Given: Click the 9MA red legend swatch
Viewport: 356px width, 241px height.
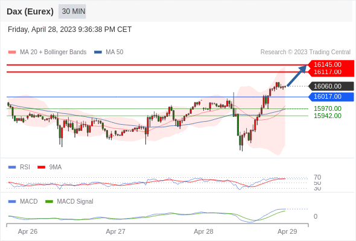Looking at the screenshot, I should tap(41, 167).
